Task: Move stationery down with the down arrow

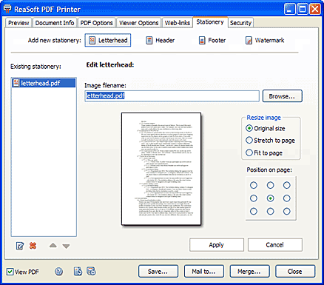Action: point(66,247)
